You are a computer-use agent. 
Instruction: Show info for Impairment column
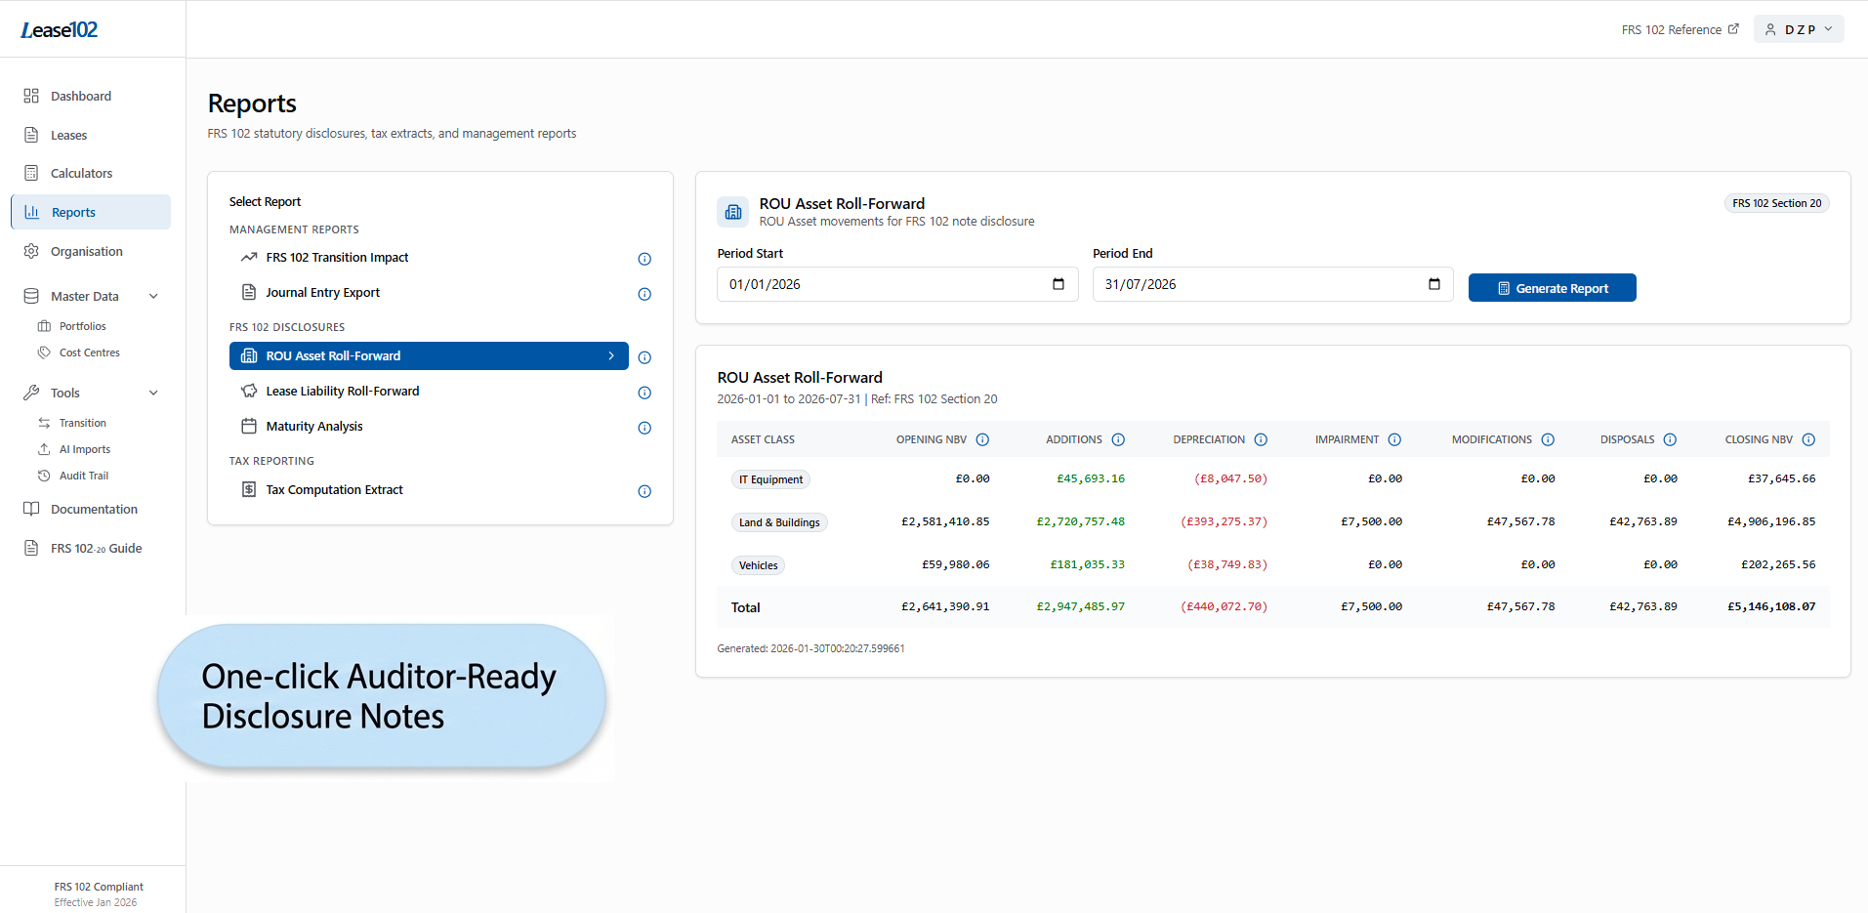point(1394,439)
